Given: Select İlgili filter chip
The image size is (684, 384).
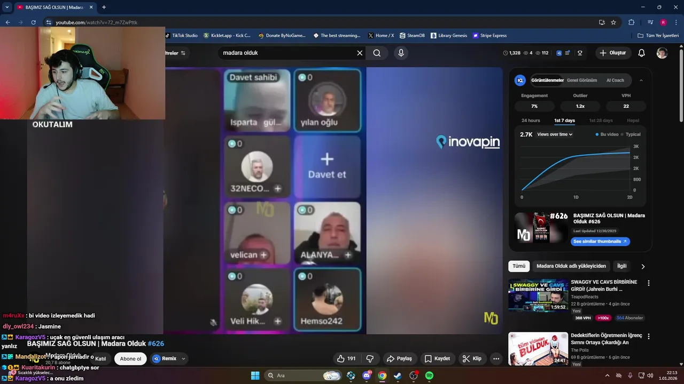Looking at the screenshot, I should point(622,266).
